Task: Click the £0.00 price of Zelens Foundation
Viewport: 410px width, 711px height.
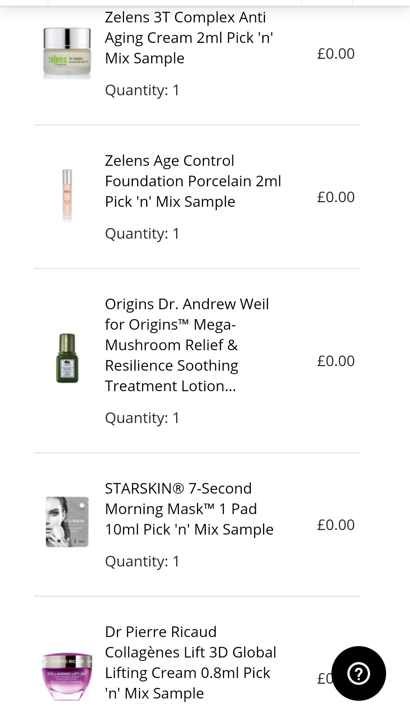Action: (336, 197)
